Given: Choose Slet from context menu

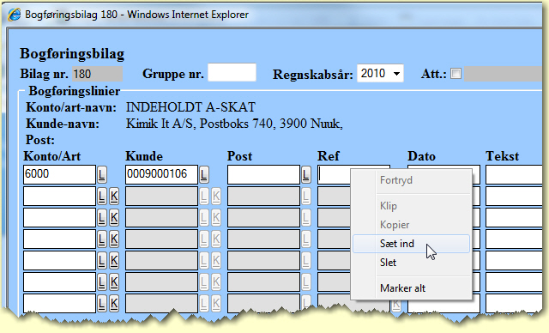Looking at the screenshot, I should click(x=411, y=263).
